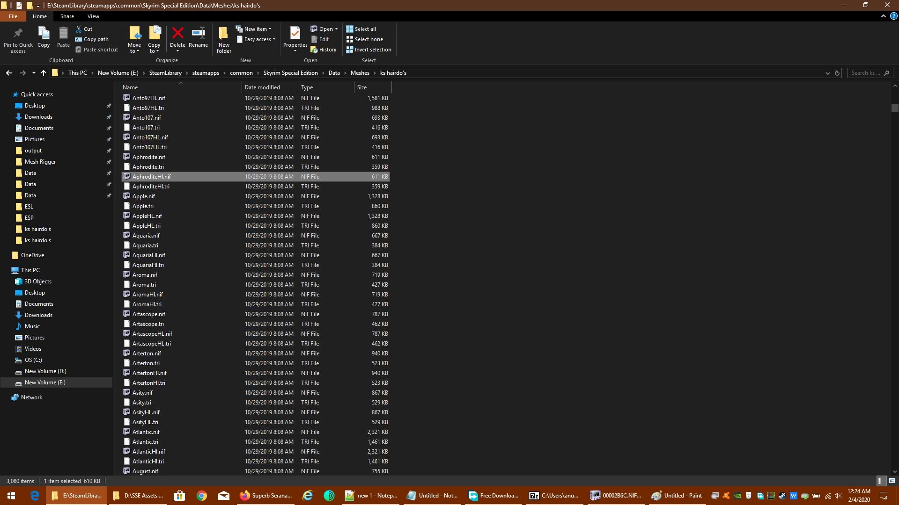Go up one folder level
899x505 pixels.
point(44,73)
